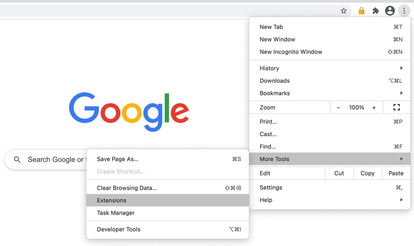
Task: Open Downloads from the menu
Action: tap(330, 81)
